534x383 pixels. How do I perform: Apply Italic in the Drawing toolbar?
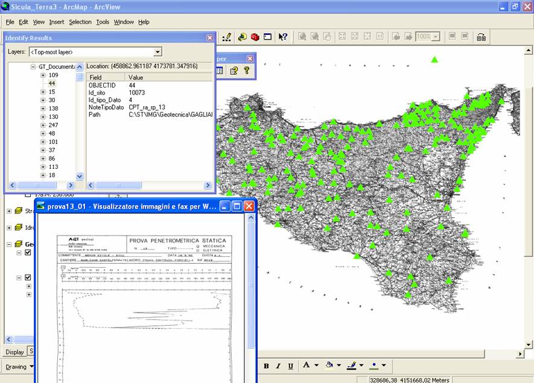pyautogui.click(x=278, y=366)
